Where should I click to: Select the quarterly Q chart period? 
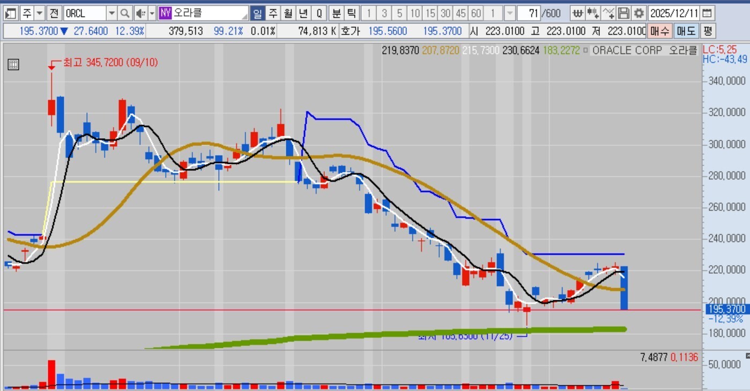click(320, 13)
